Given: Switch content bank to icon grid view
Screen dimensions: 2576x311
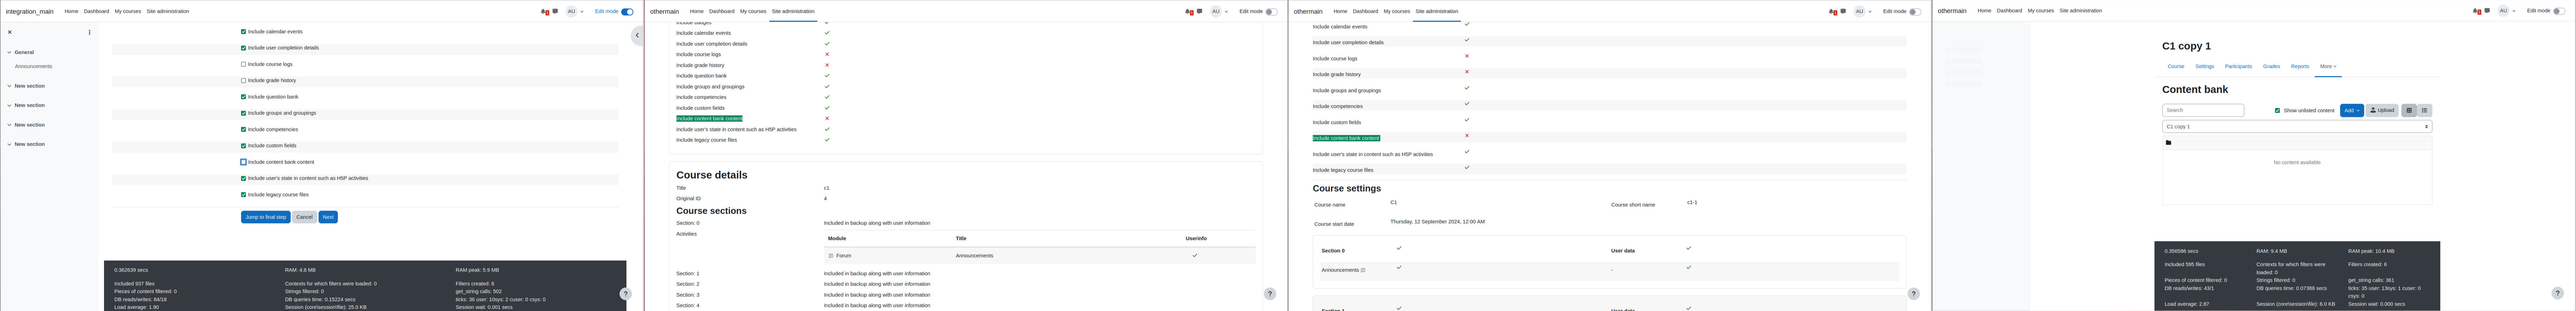Looking at the screenshot, I should pos(2409,110).
